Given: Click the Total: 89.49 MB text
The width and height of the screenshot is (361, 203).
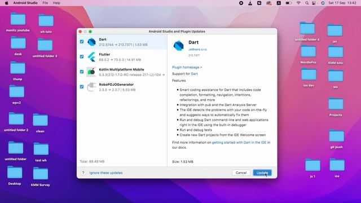Looking at the screenshot, I should (92, 161).
